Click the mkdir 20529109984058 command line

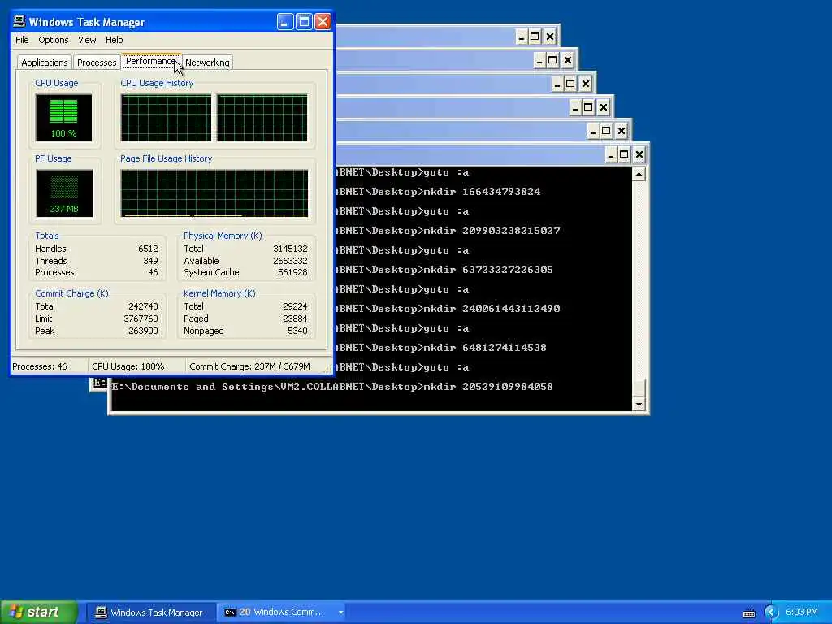(x=332, y=387)
